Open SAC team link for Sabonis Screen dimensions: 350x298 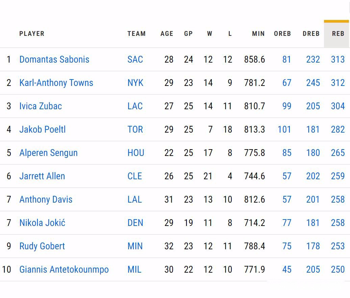point(135,60)
